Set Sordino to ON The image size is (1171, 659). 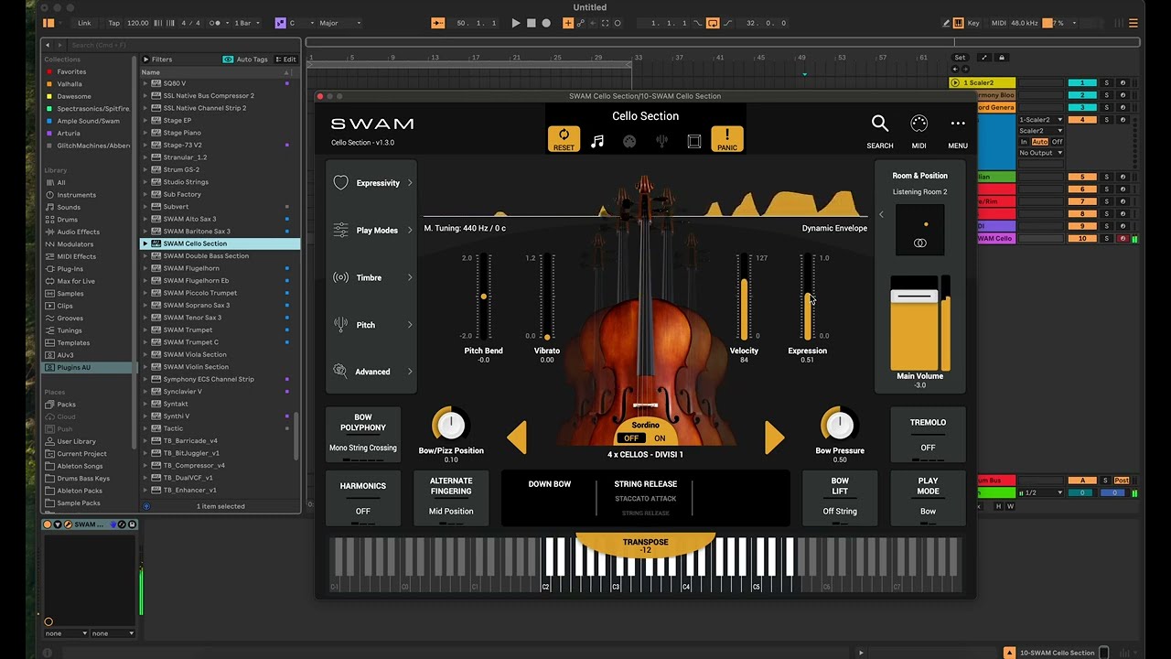click(x=660, y=438)
